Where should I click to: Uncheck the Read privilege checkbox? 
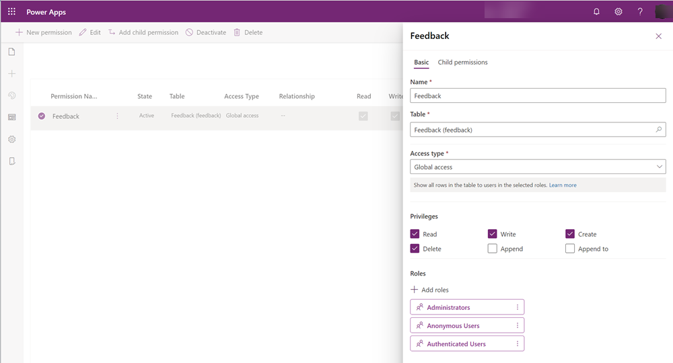[415, 234]
